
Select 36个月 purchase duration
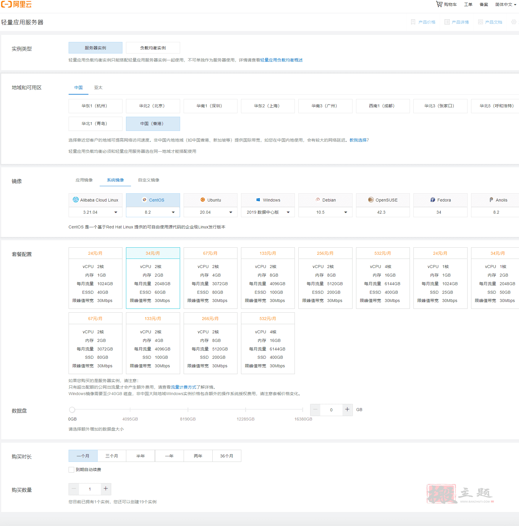pos(227,456)
